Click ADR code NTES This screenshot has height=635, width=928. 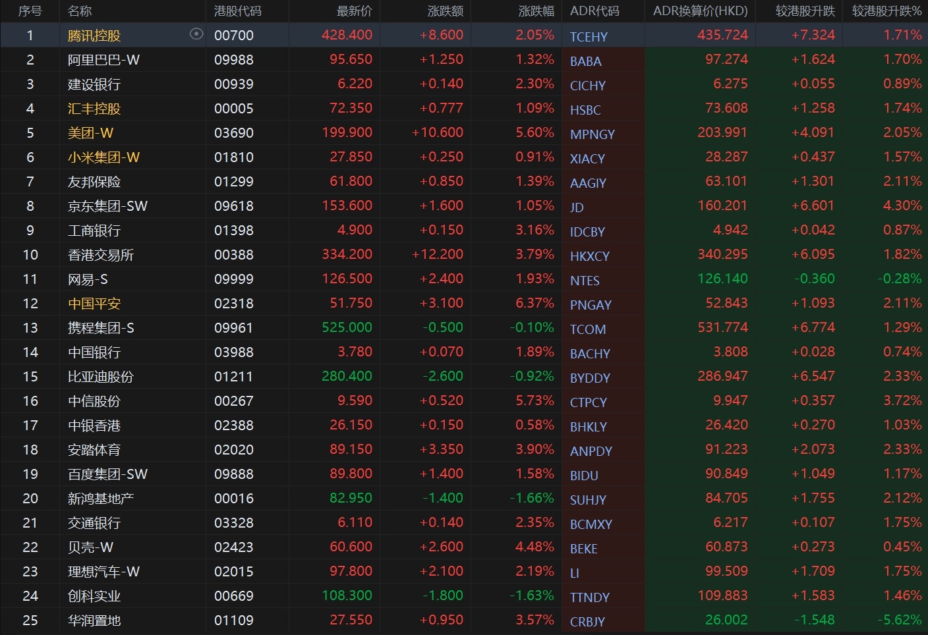585,281
